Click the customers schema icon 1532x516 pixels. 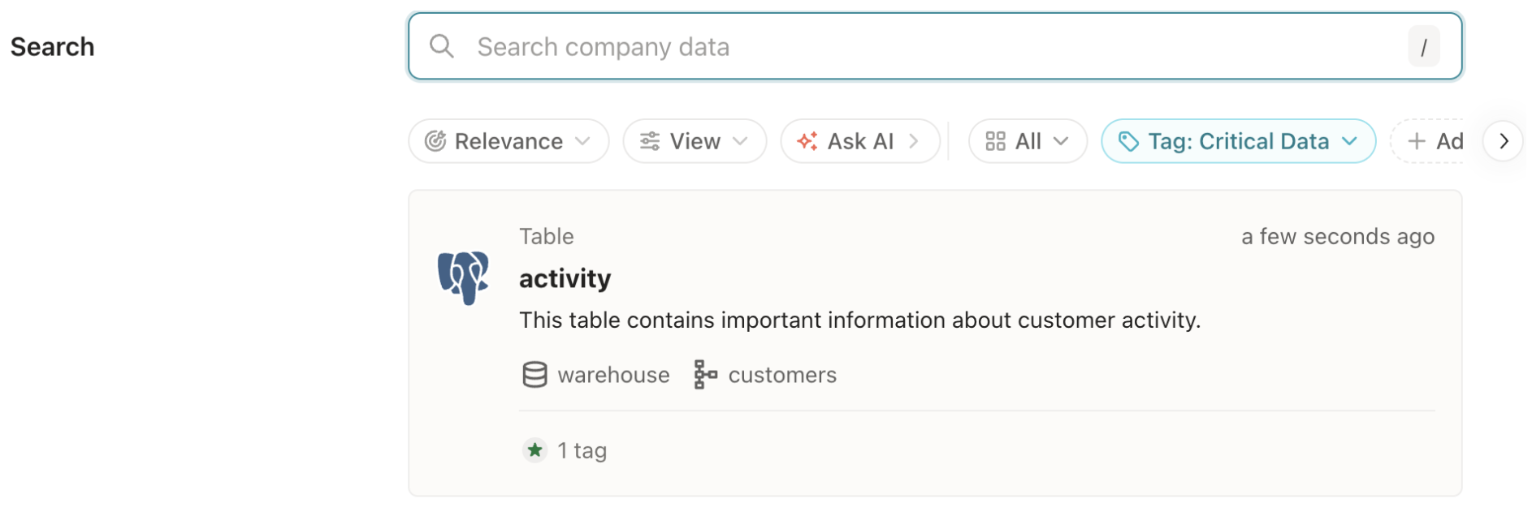point(705,374)
